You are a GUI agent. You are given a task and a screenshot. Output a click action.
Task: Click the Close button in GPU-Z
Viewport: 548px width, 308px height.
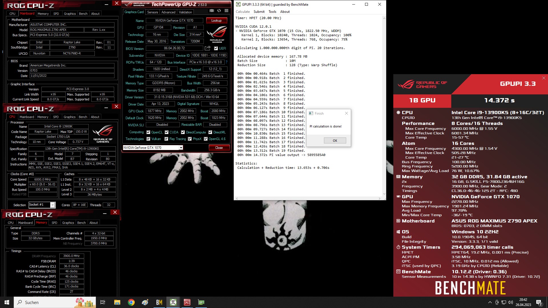pyautogui.click(x=219, y=148)
